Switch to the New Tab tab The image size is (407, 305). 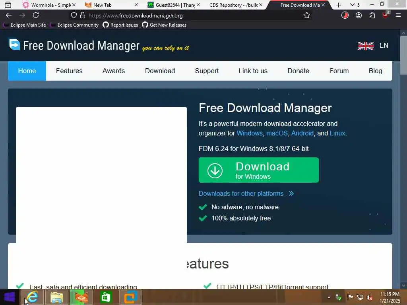click(112, 5)
